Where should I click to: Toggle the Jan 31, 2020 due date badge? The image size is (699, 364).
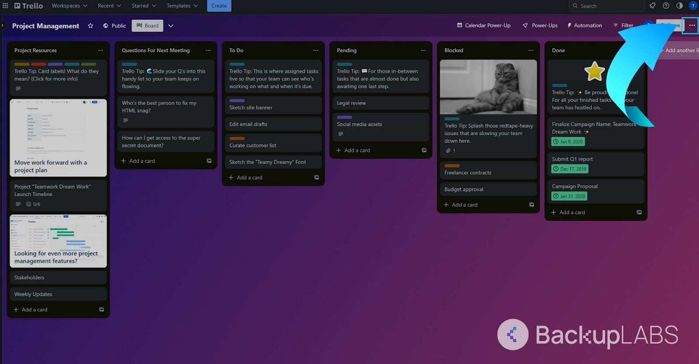569,196
